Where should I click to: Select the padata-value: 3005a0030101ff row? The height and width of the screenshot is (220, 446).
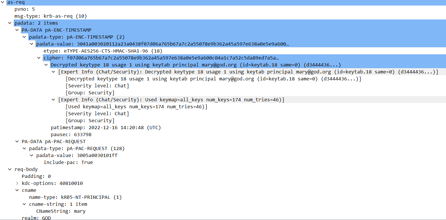tap(77, 156)
